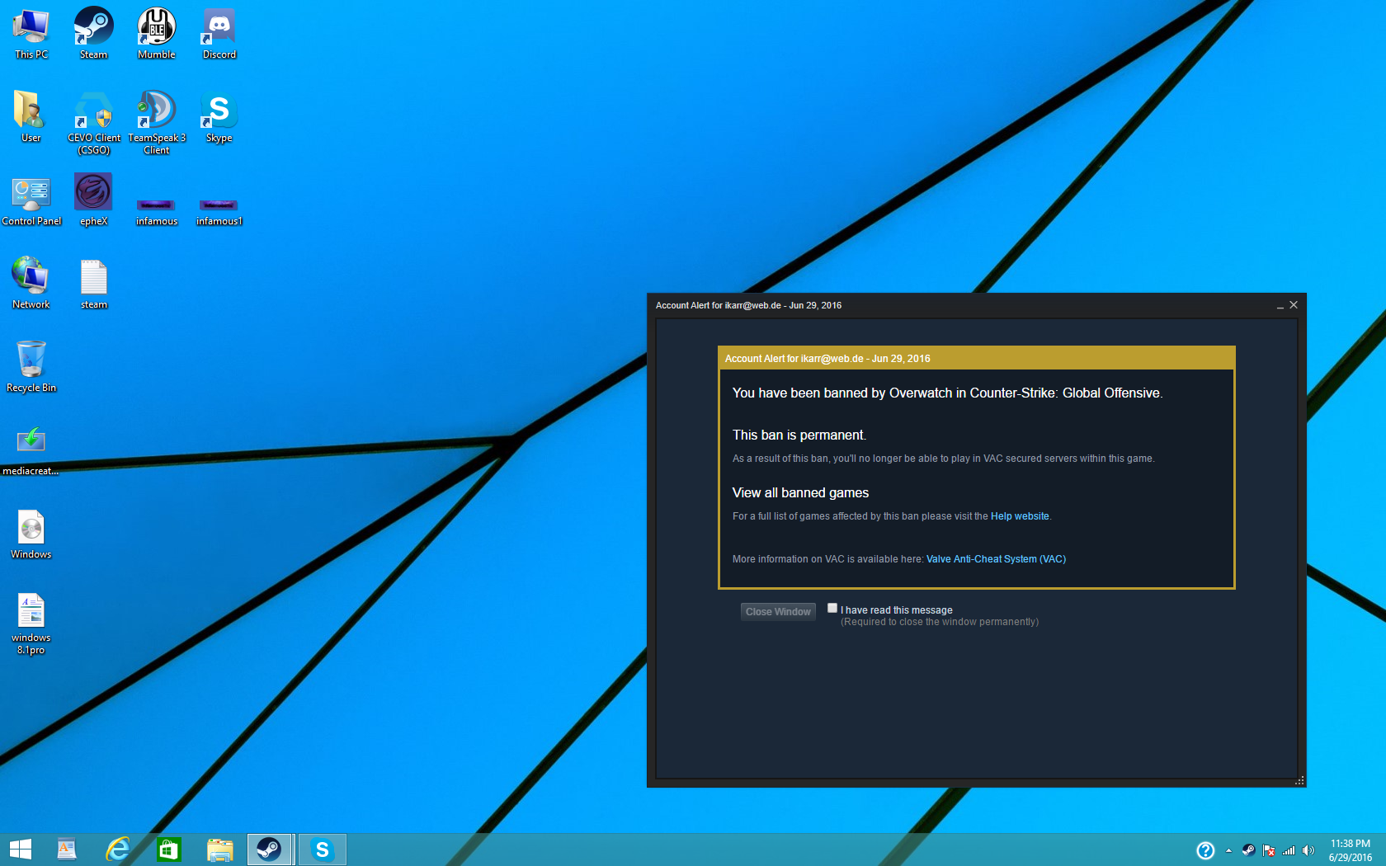Click the 'This ban is permanent.' heading
This screenshot has width=1386, height=866.
pyautogui.click(x=799, y=435)
